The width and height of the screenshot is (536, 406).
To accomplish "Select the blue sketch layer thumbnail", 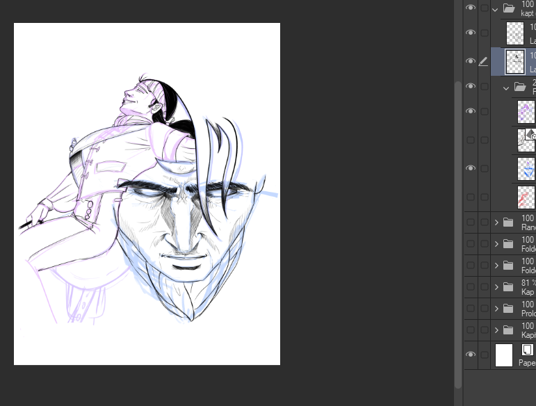I will pyautogui.click(x=526, y=169).
